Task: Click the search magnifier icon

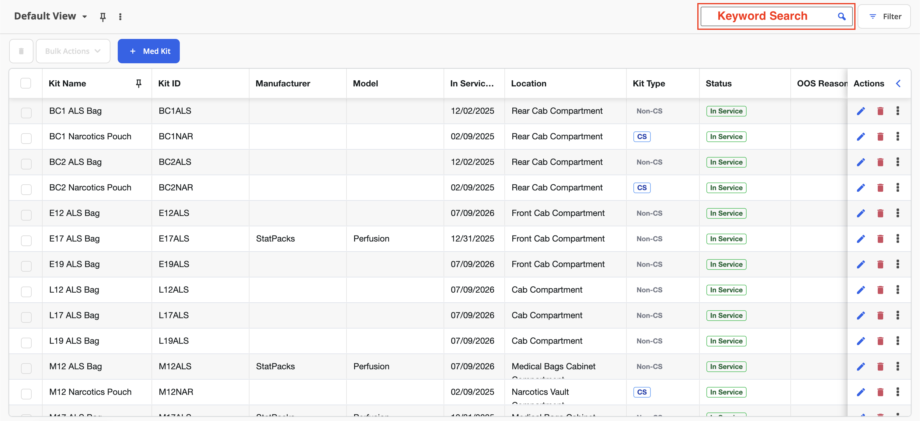Action: 842,16
